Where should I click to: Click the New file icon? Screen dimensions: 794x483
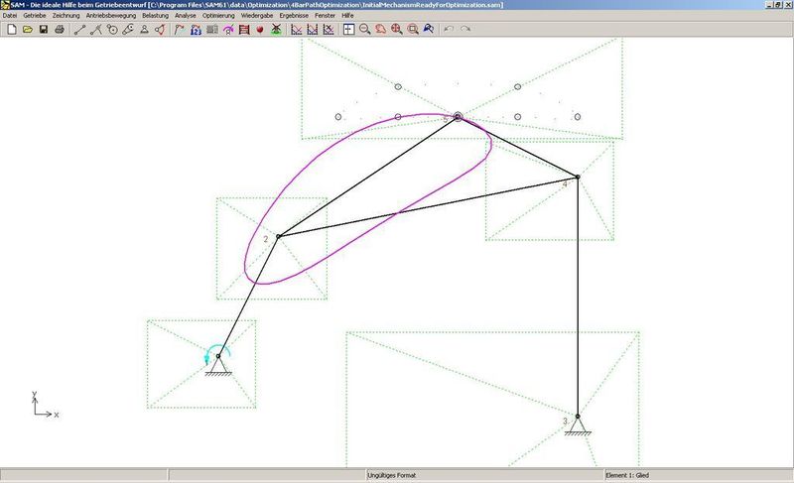pos(11,30)
